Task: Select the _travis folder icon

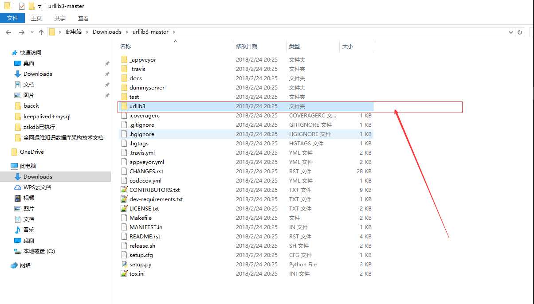Action: [x=124, y=69]
